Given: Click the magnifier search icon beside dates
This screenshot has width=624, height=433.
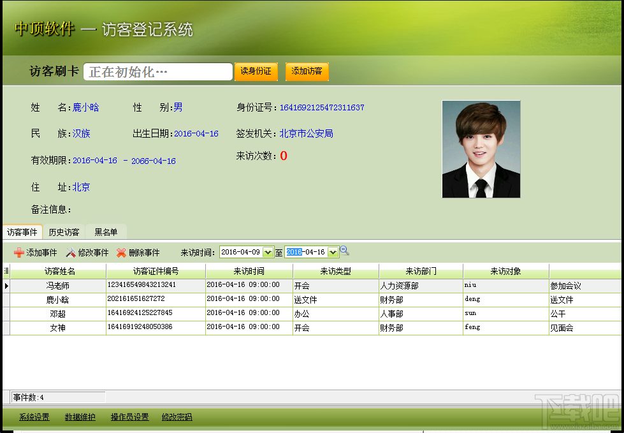Looking at the screenshot, I should [345, 251].
